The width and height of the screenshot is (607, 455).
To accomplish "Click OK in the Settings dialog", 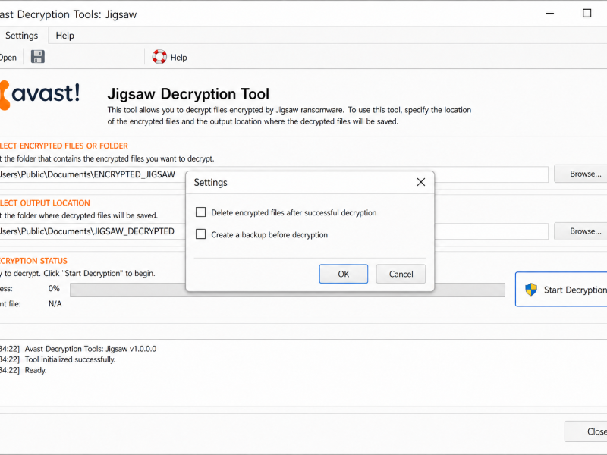I will [344, 274].
